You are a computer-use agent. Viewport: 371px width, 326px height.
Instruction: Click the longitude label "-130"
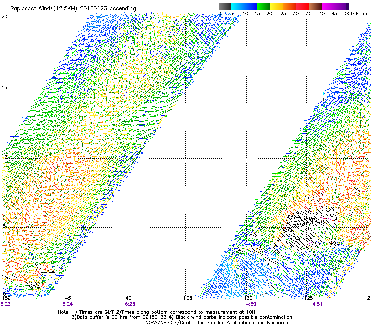coord(246,298)
